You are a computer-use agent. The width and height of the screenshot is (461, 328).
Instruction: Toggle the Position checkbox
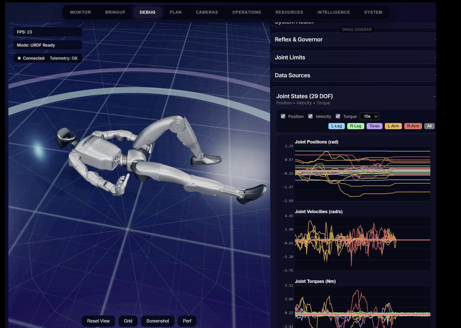pyautogui.click(x=283, y=116)
